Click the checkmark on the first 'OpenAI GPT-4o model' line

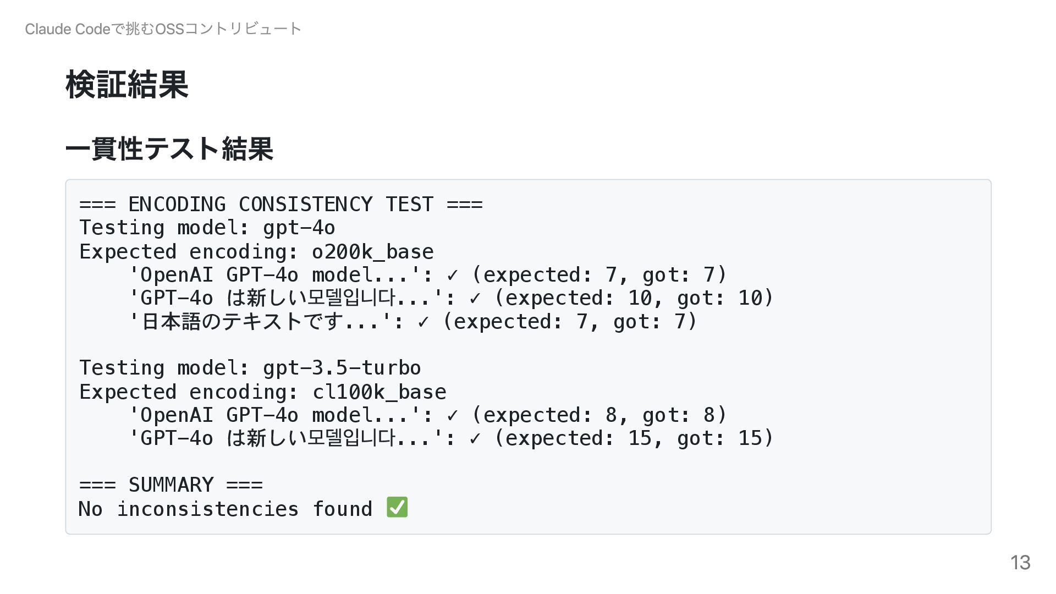point(453,276)
